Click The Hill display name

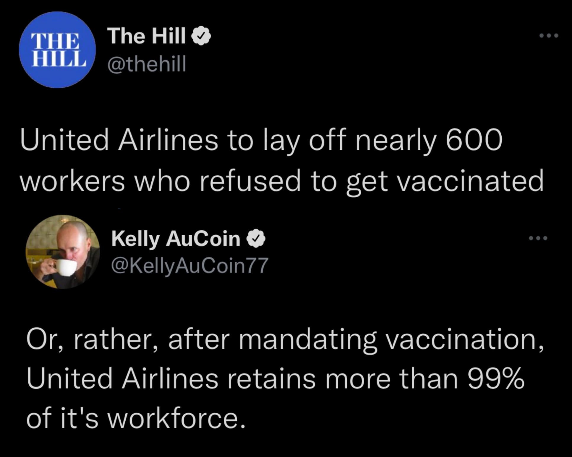click(x=148, y=36)
